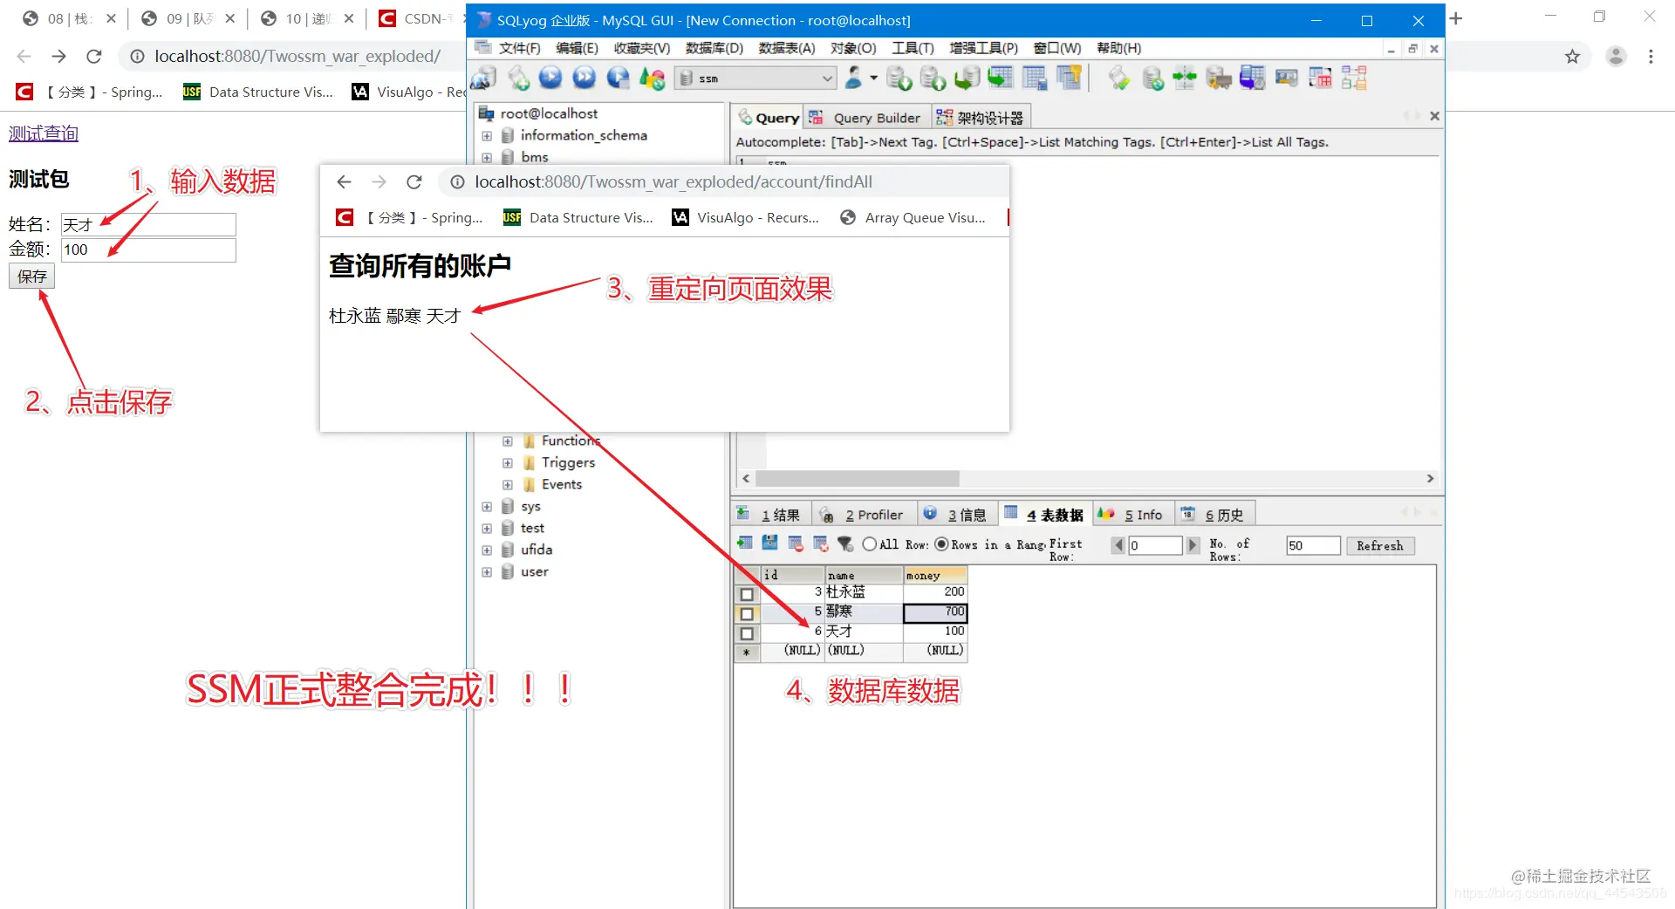Viewport: 1675px width, 909px height.
Task: Open the Chrome profile avatar icon
Action: click(1616, 57)
